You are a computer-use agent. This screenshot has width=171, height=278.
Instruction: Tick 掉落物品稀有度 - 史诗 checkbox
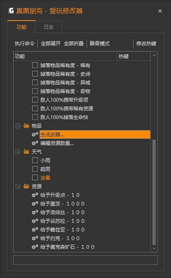(35, 74)
